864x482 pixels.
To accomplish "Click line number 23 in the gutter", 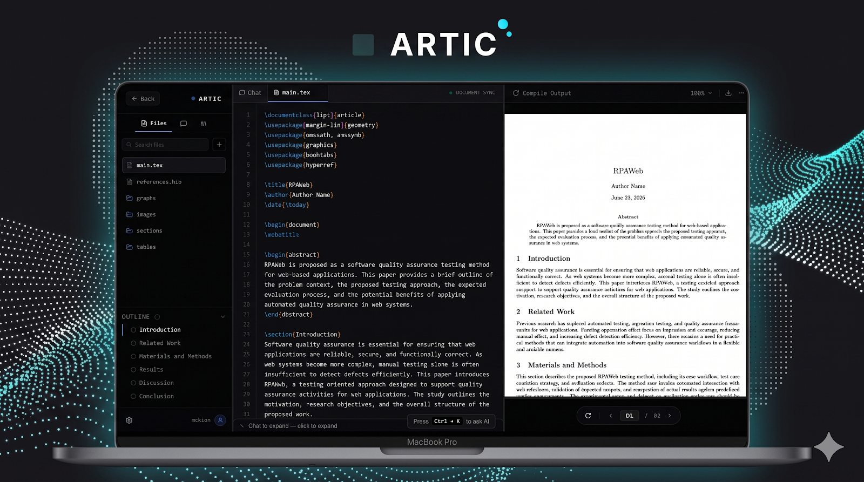I will coord(246,335).
